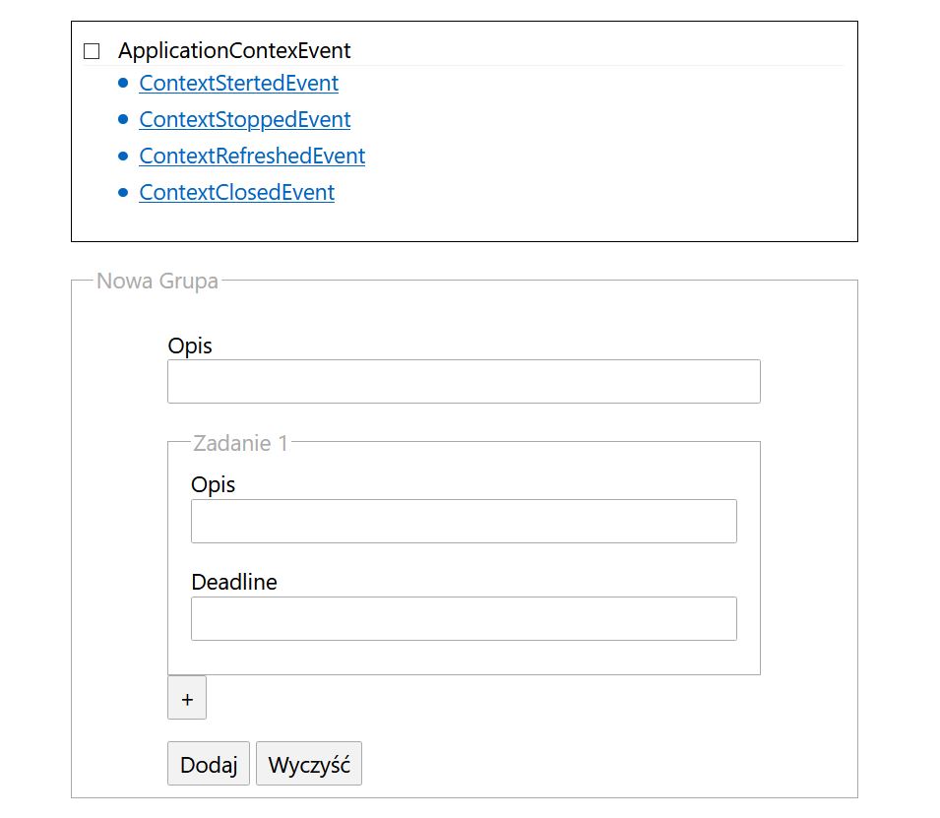Select the ApplicationContexEvent header text

click(x=235, y=50)
